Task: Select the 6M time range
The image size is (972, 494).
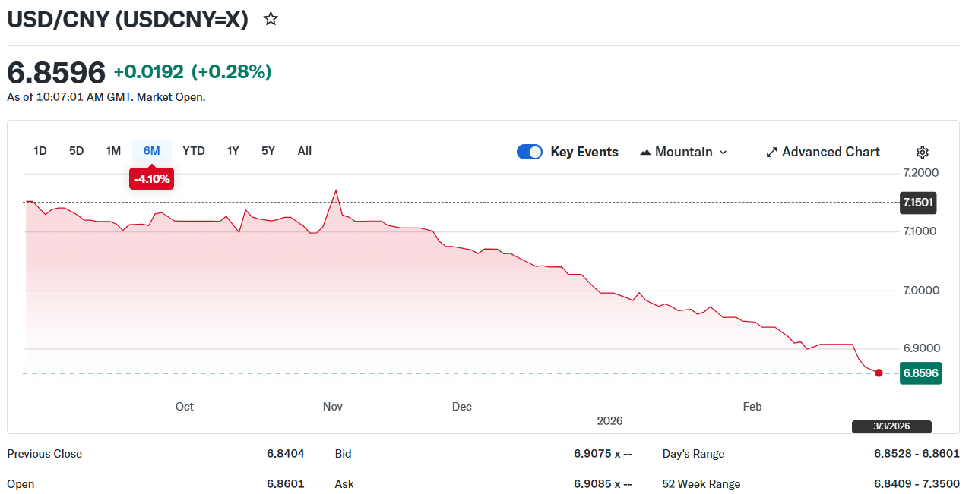Action: pyautogui.click(x=152, y=151)
